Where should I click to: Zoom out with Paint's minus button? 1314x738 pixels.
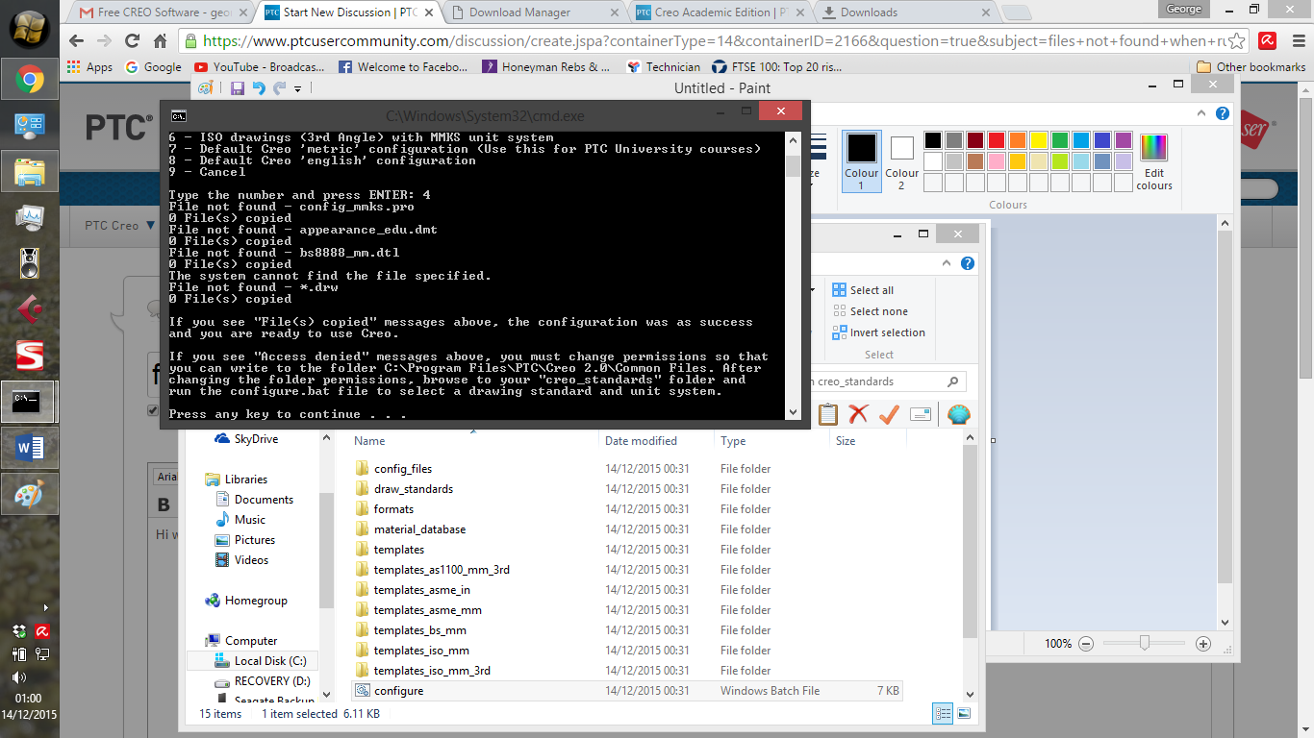(x=1086, y=644)
